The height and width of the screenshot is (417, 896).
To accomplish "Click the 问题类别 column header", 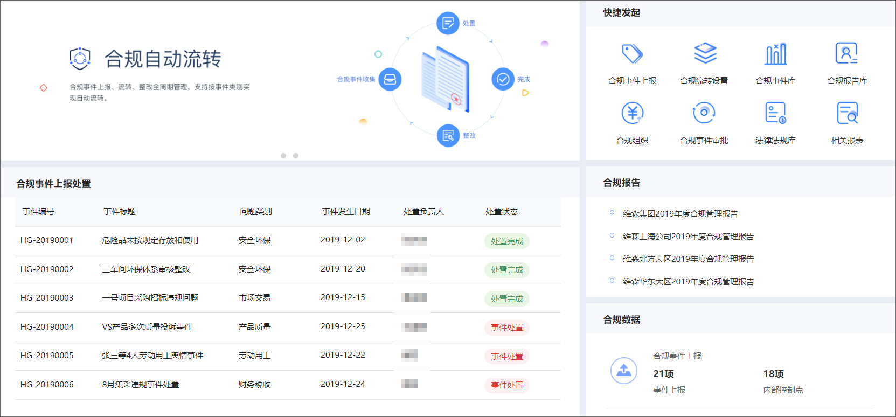I will tap(256, 212).
